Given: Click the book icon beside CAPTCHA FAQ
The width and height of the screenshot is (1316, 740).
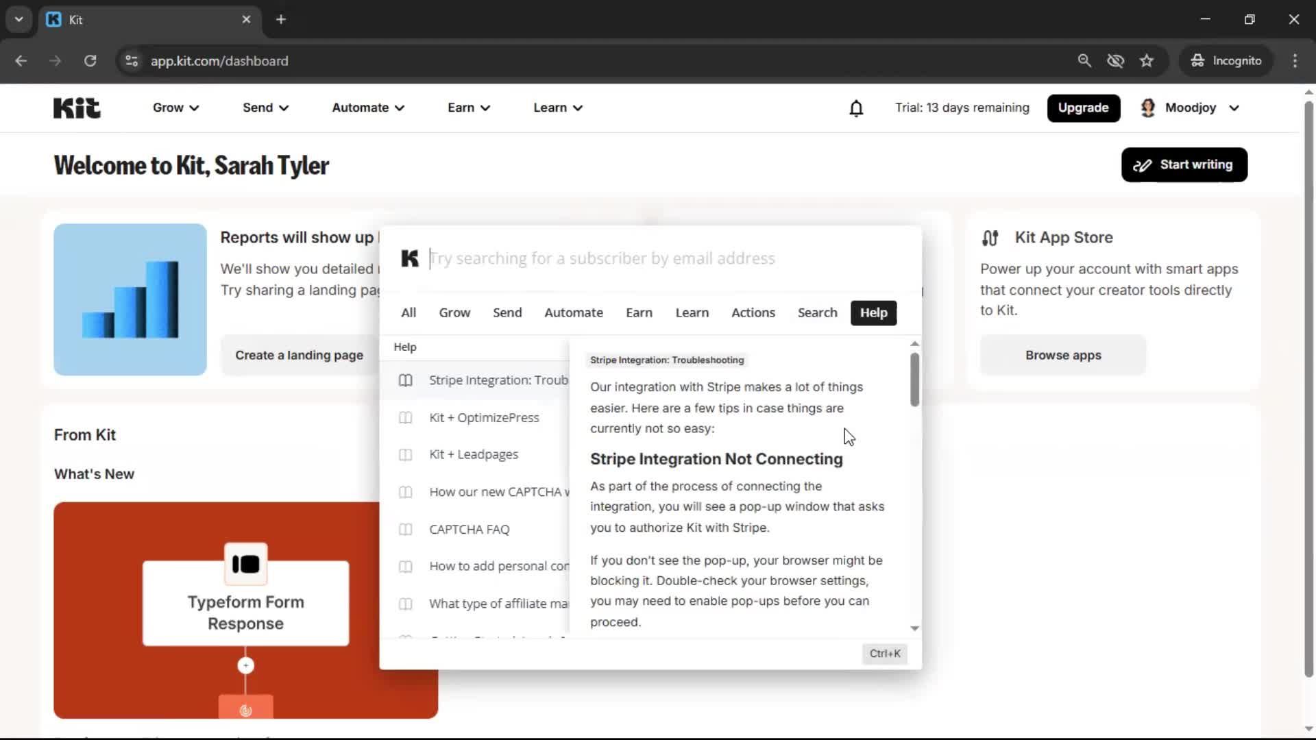Looking at the screenshot, I should 405,529.
